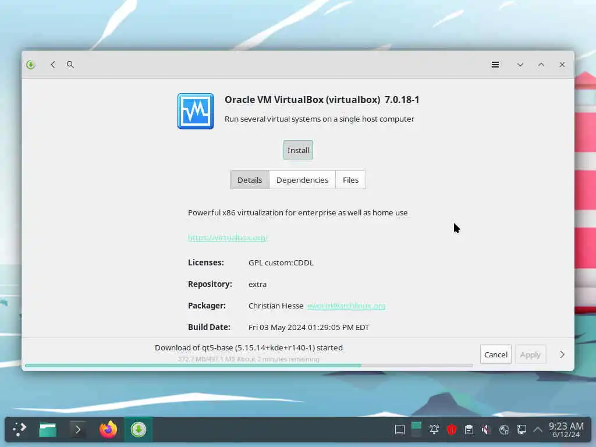Screen dimensions: 596x447
Task: Open the network globe tray icon
Action: pos(504,430)
